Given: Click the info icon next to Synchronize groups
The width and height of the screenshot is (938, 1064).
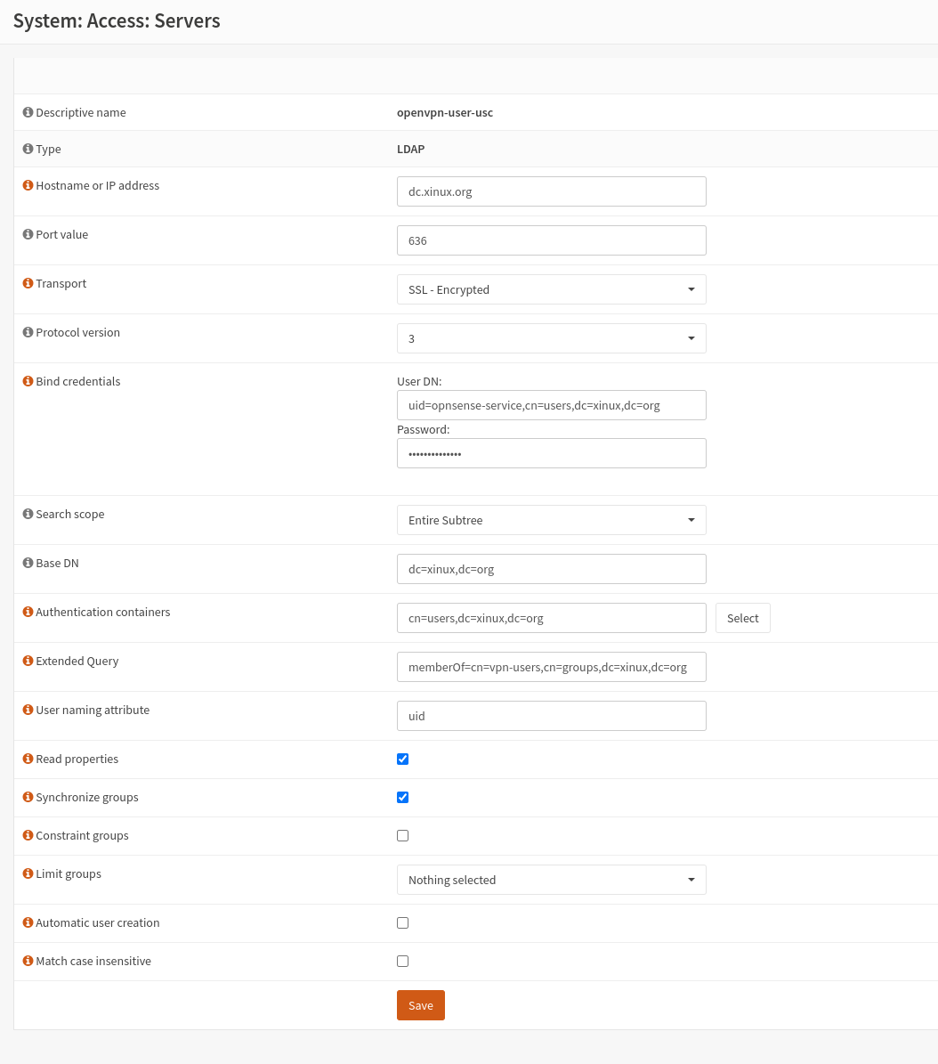Looking at the screenshot, I should tap(28, 798).
